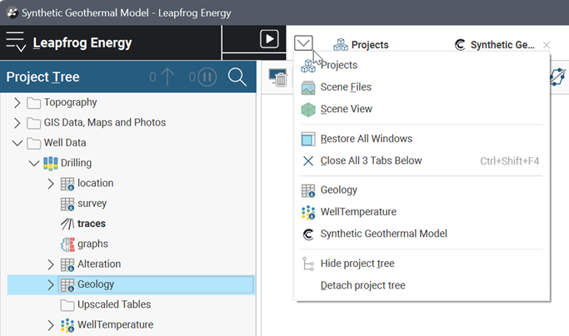The width and height of the screenshot is (569, 336).
Task: Click the play record button in toolbar
Action: [268, 39]
